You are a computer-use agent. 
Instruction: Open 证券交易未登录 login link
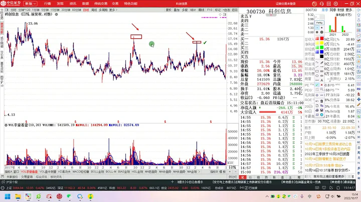click(285, 3)
